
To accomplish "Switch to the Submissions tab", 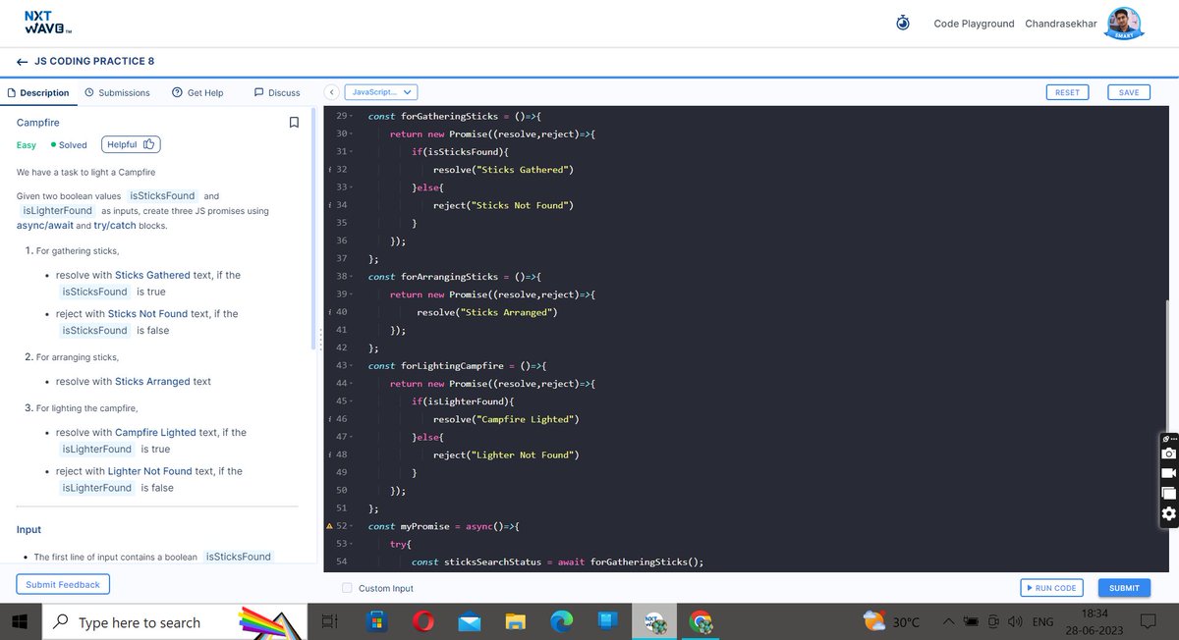I will pos(117,92).
